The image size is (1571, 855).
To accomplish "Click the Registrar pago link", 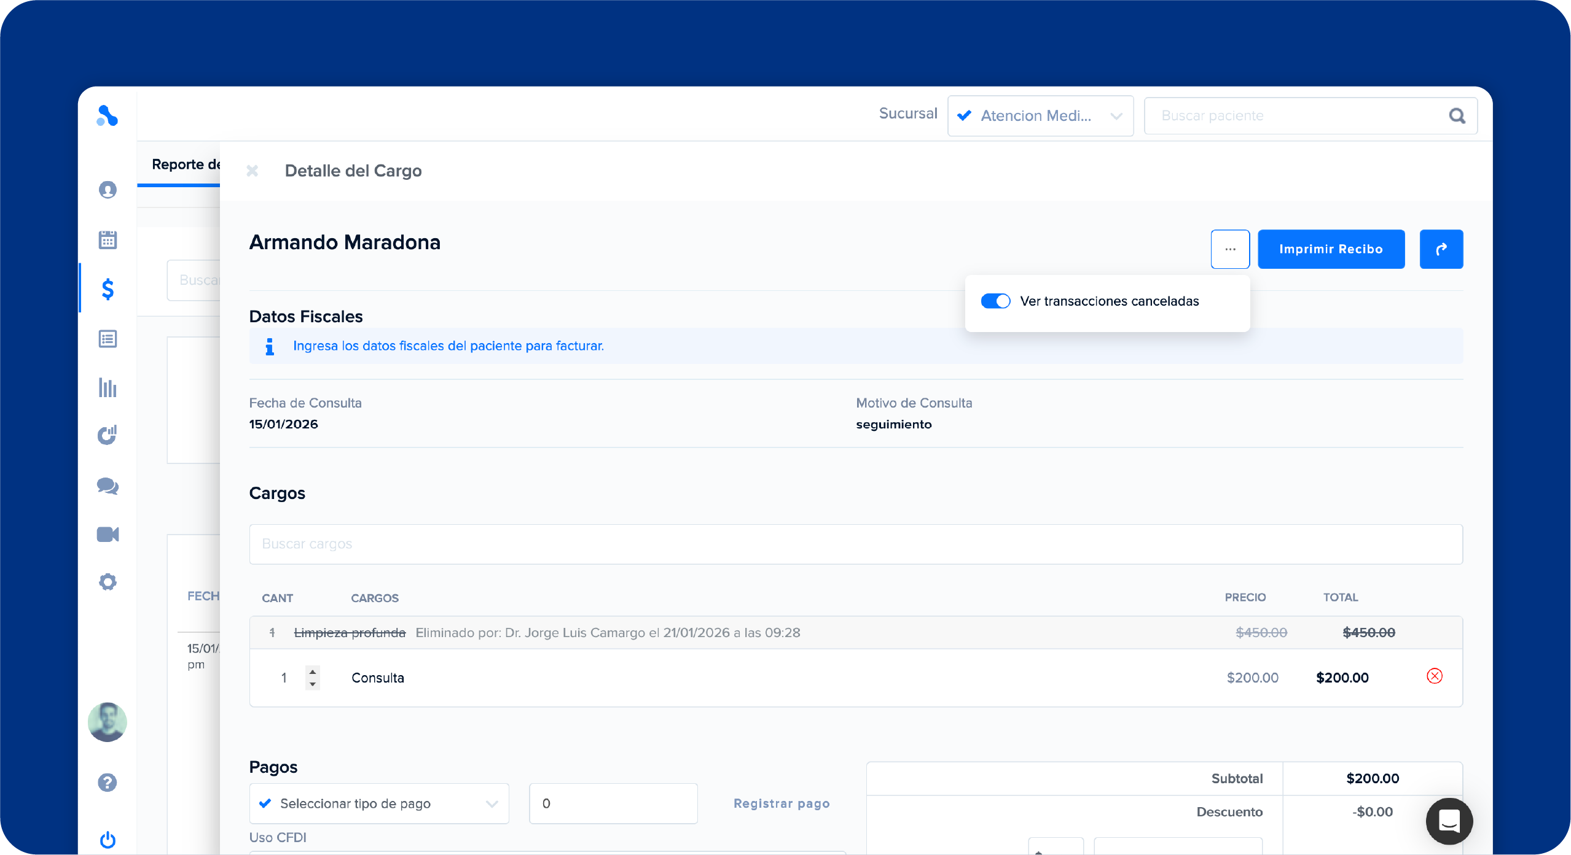I will click(782, 803).
